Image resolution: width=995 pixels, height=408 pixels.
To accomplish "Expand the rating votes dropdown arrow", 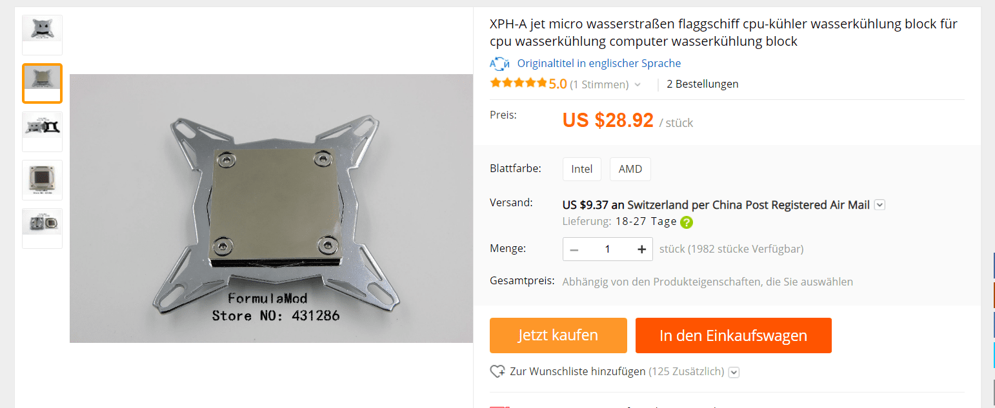I will click(x=638, y=84).
